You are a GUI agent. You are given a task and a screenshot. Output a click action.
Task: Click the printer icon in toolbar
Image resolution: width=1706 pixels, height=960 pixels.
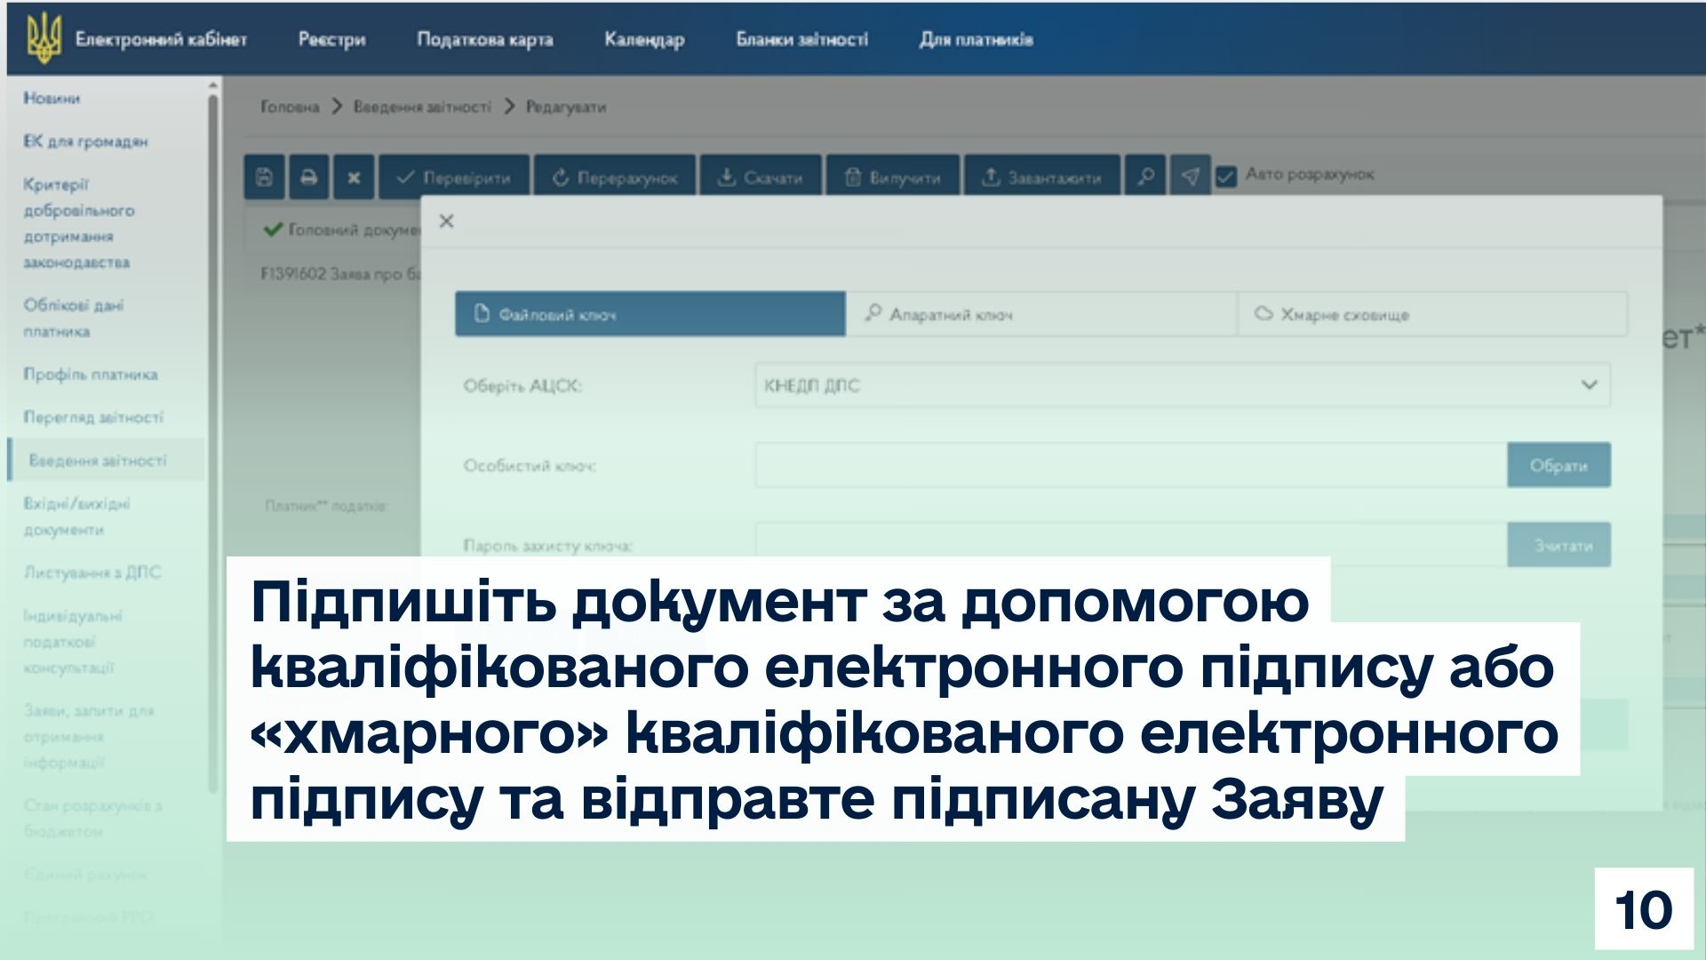tap(308, 178)
